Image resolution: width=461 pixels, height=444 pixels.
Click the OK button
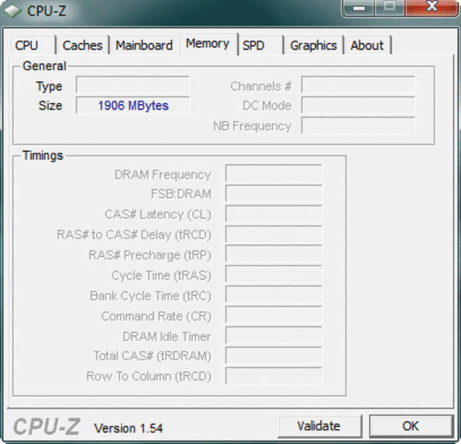411,426
